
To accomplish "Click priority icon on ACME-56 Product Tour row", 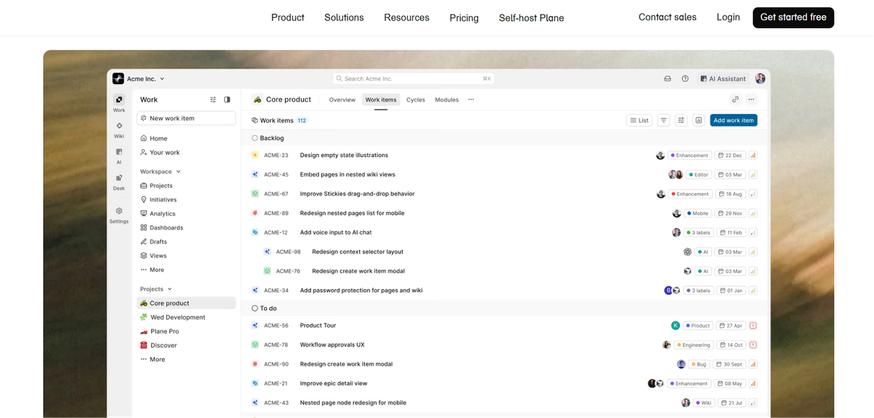I will pyautogui.click(x=753, y=326).
